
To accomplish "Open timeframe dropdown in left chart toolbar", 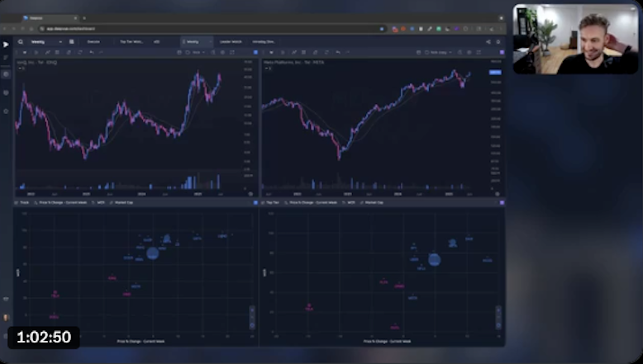I will 195,52.
